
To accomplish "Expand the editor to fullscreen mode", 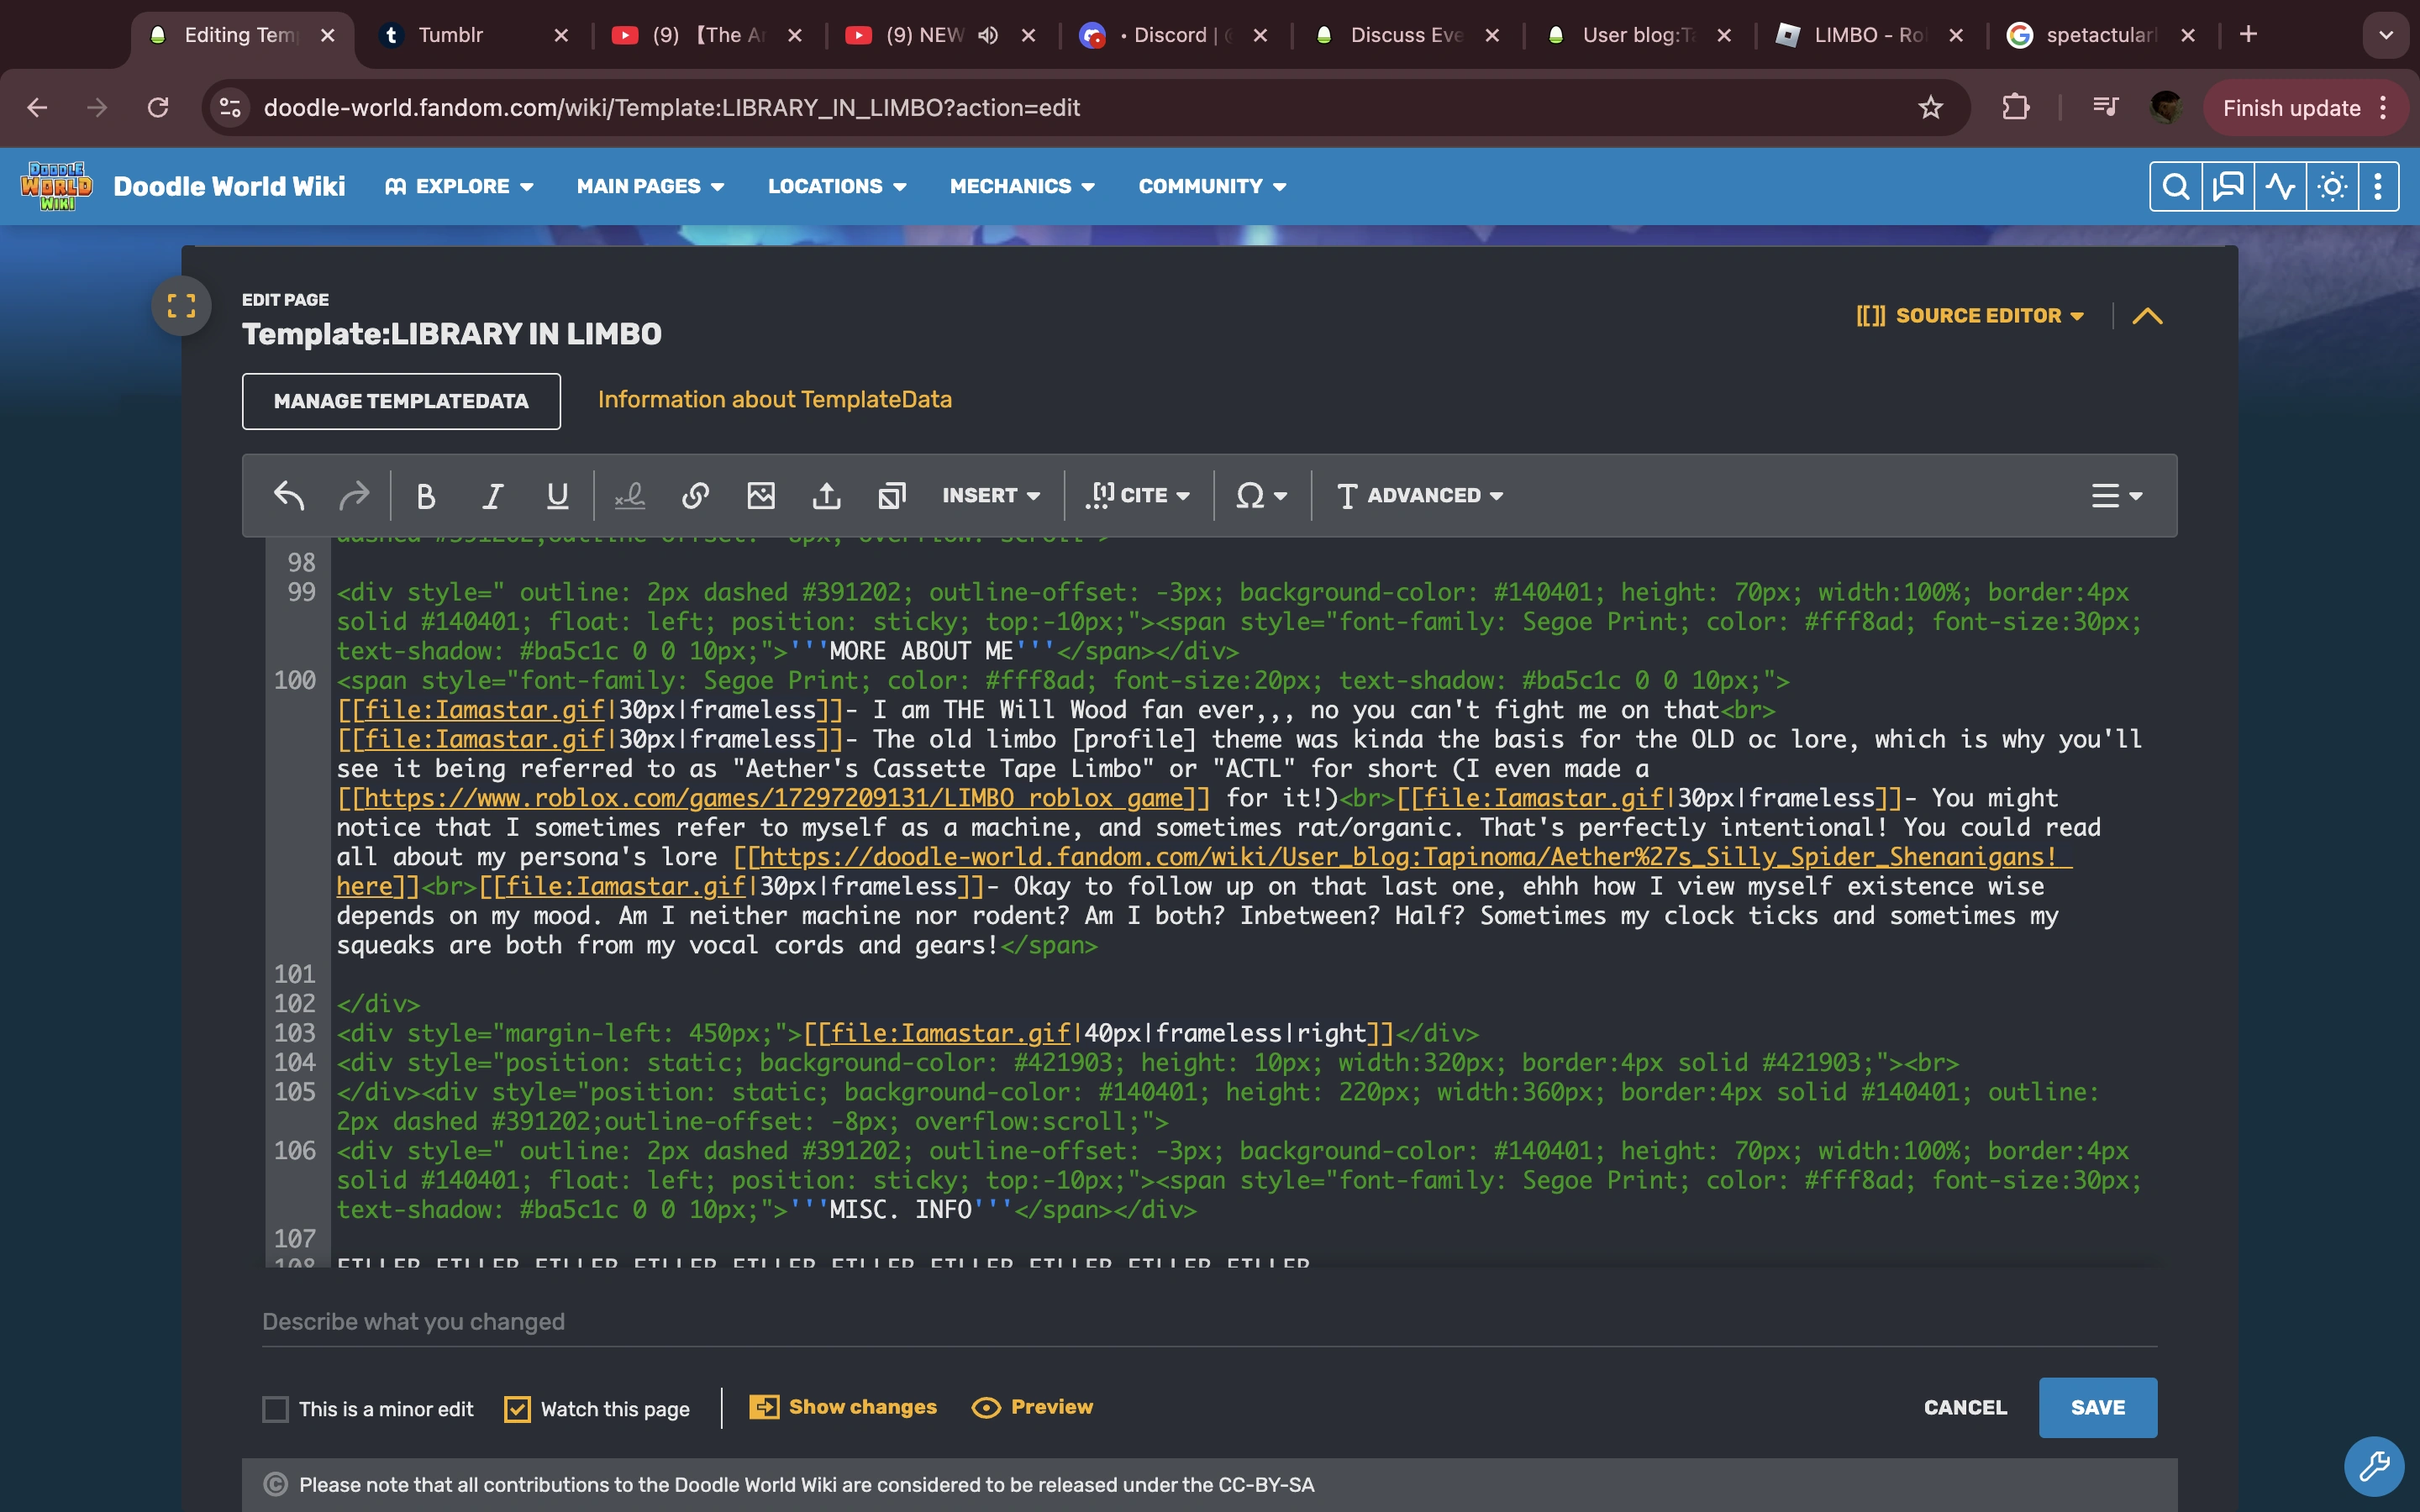I will point(182,305).
